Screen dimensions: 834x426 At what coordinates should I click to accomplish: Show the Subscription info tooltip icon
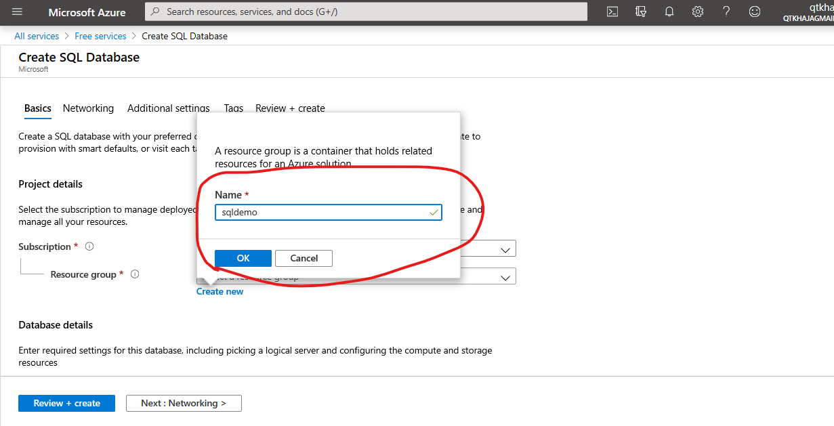[x=89, y=247]
